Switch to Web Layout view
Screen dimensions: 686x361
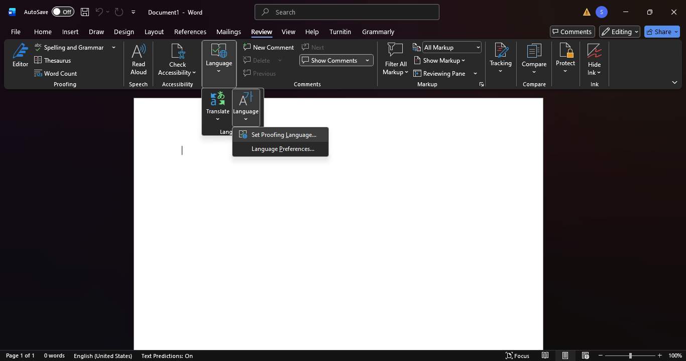tap(585, 355)
